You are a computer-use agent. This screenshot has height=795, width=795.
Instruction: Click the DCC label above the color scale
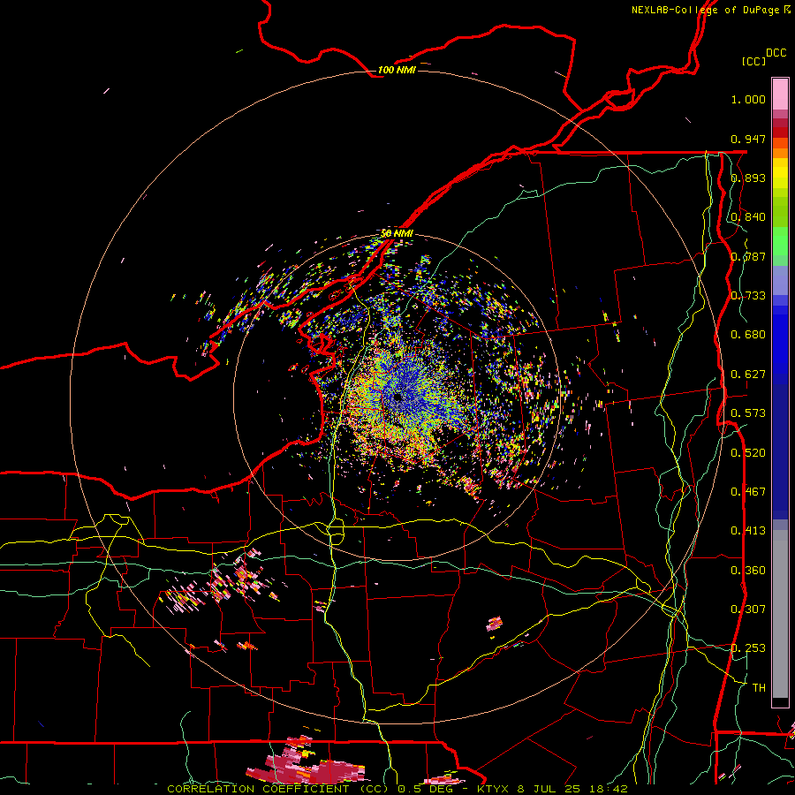click(x=776, y=53)
